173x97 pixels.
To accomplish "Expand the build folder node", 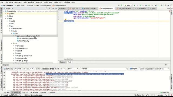I will 7,21.
